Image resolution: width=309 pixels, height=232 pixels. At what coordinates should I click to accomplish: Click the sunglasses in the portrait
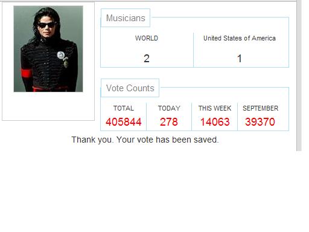pyautogui.click(x=46, y=25)
